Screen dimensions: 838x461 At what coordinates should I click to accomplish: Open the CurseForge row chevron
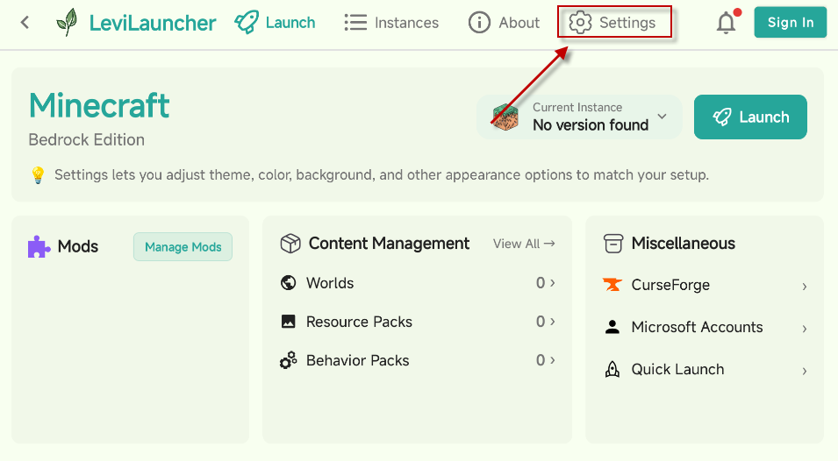[x=805, y=287]
